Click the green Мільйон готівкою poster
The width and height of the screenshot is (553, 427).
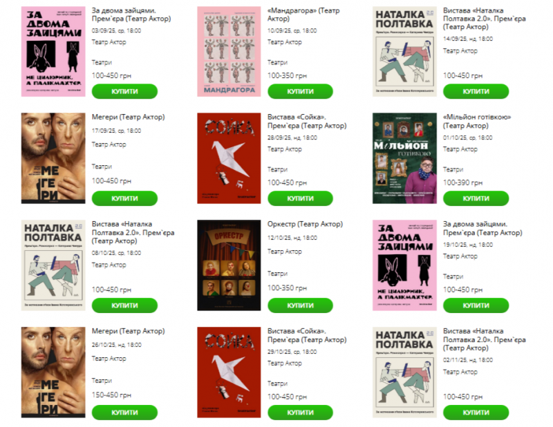coord(404,158)
